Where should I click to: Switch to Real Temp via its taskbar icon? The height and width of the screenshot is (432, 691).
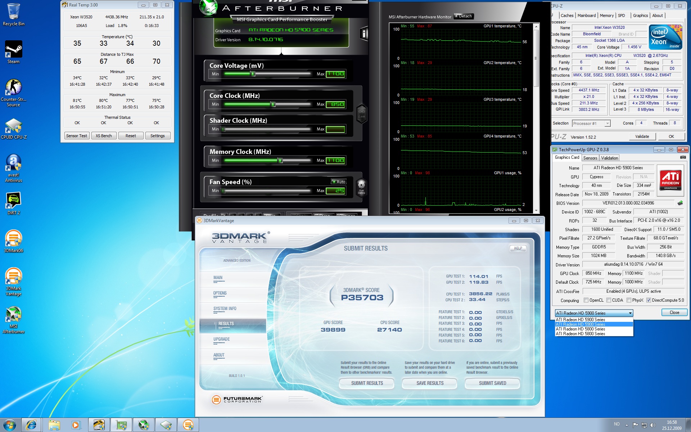(99, 425)
